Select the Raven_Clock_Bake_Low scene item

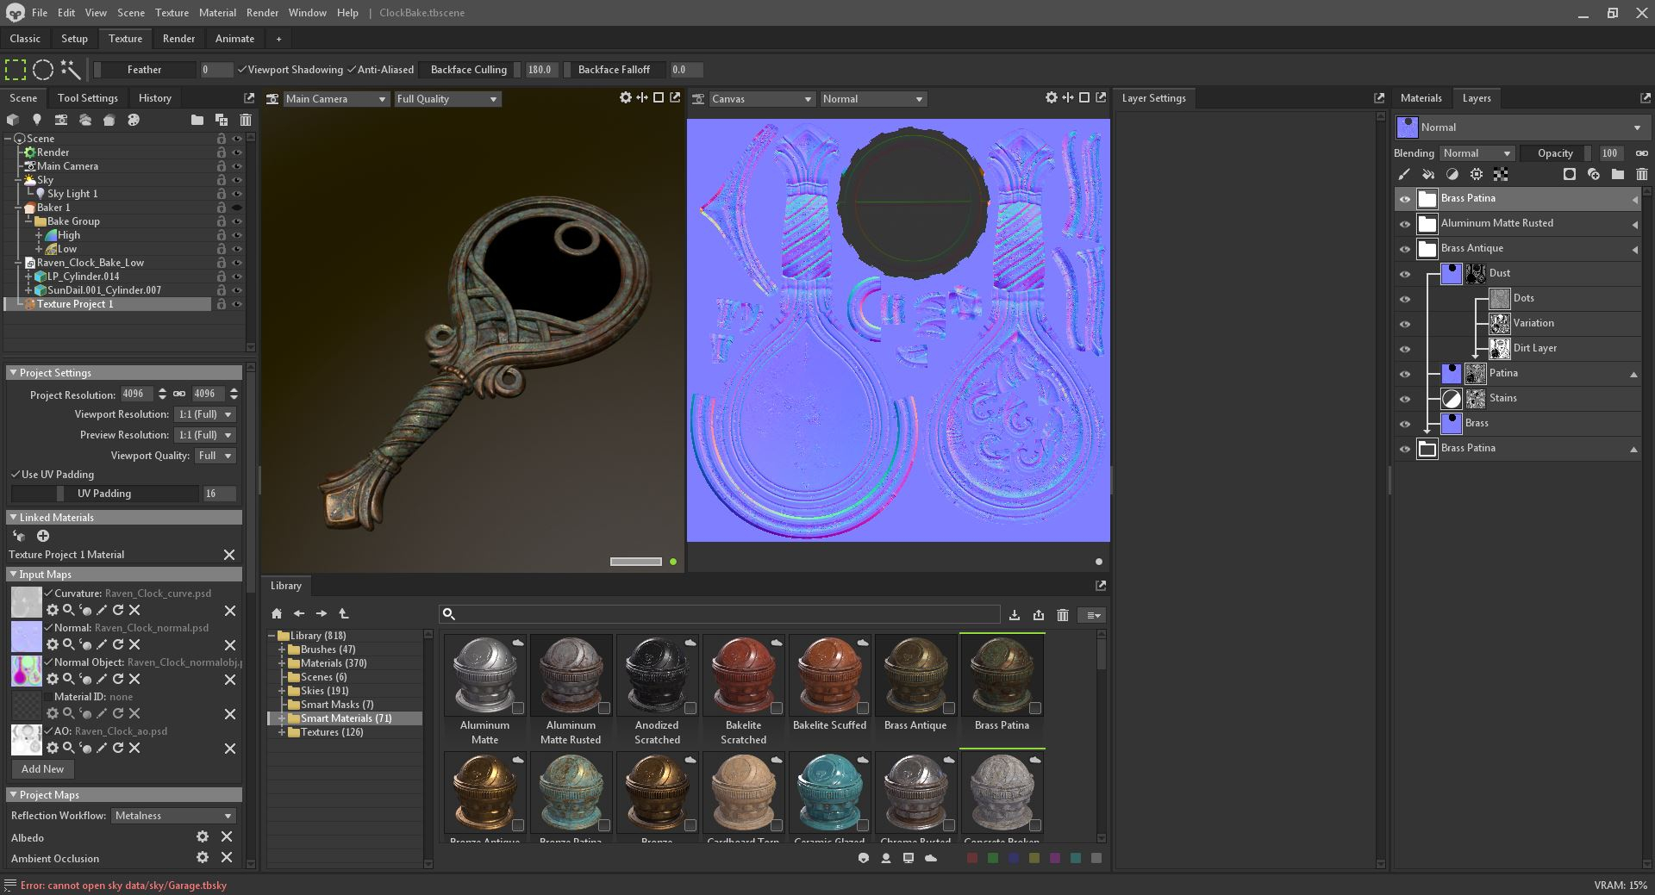tap(90, 263)
